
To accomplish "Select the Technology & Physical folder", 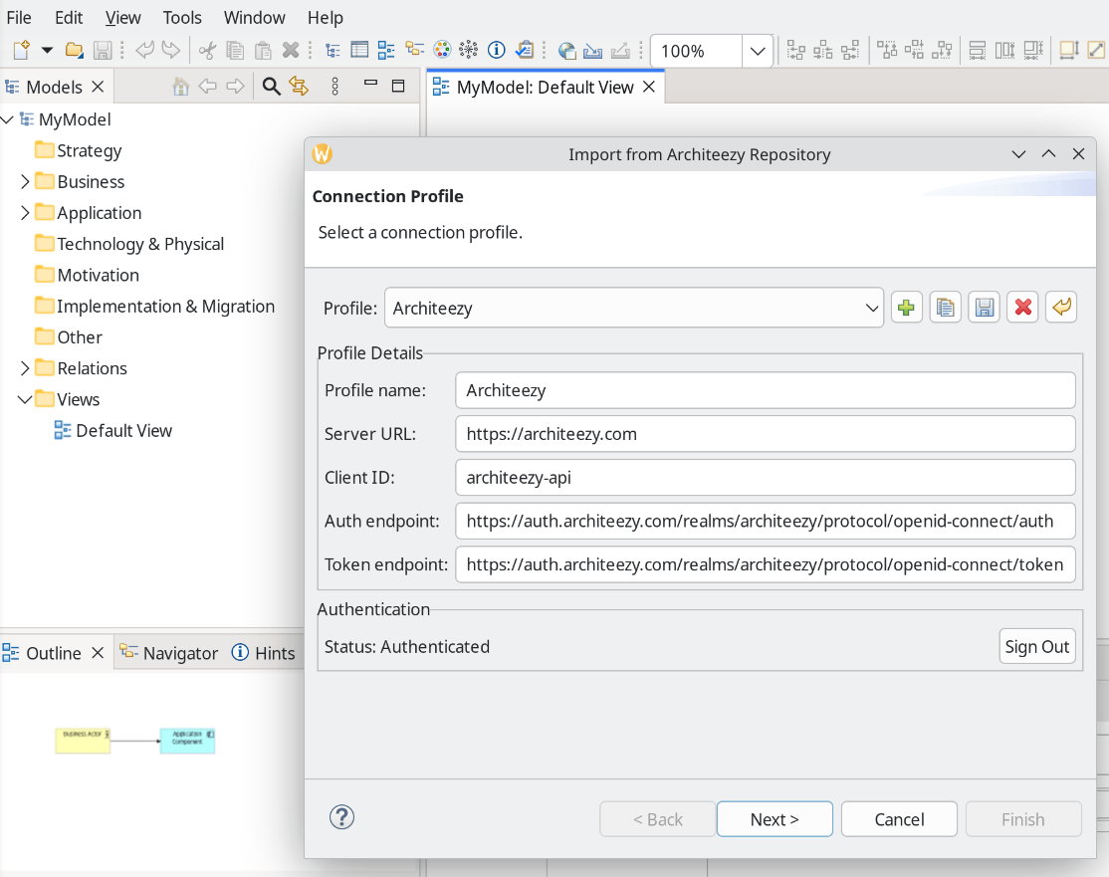I will [140, 244].
